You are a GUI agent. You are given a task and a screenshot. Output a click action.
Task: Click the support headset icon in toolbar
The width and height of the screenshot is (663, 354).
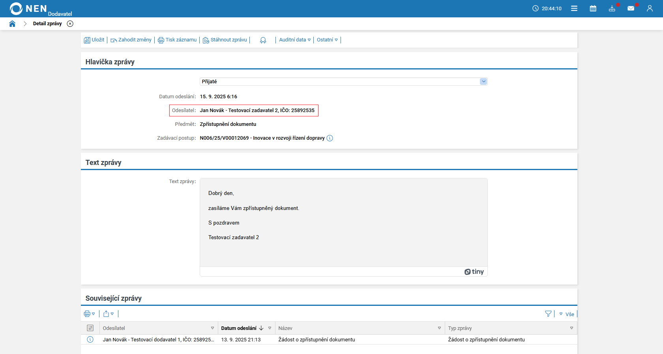263,40
